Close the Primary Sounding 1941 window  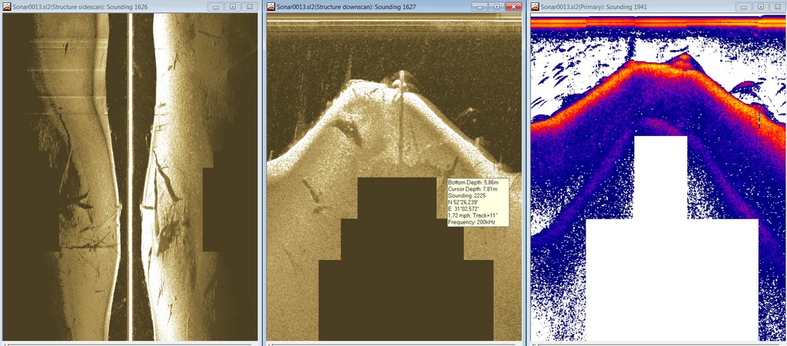tap(776, 6)
